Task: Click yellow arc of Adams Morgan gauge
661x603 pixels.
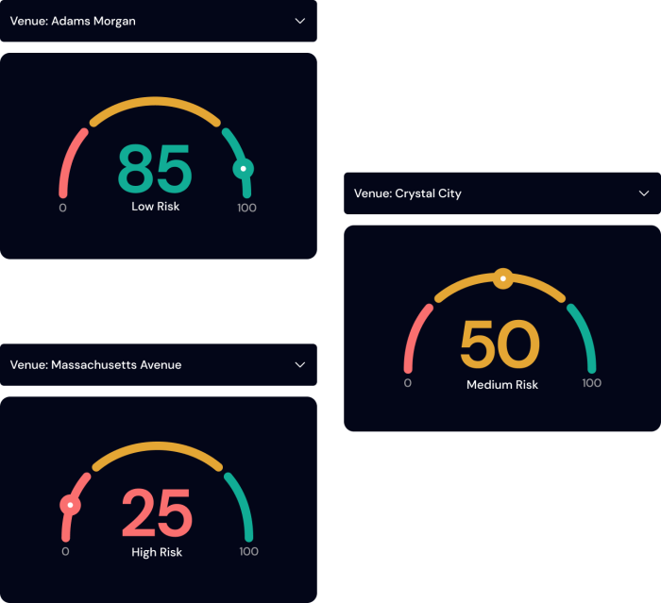Action: coord(155,102)
